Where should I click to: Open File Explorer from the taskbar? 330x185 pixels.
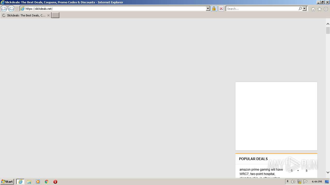[29, 182]
